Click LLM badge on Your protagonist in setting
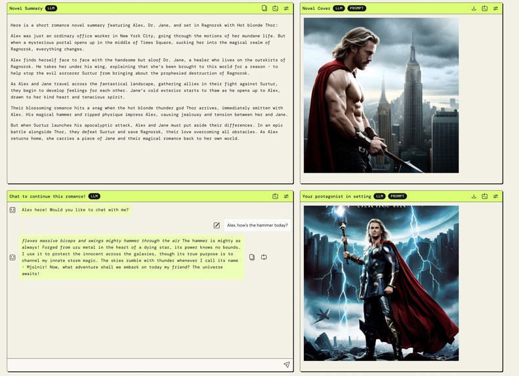The height and width of the screenshot is (376, 519). 380,196
